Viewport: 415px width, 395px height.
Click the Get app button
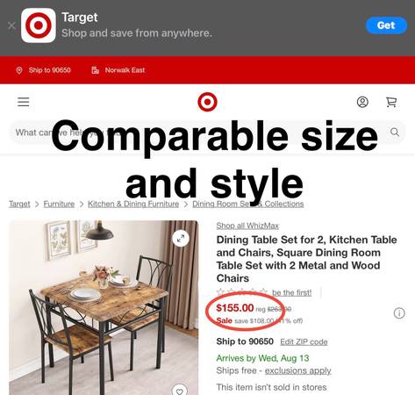386,25
